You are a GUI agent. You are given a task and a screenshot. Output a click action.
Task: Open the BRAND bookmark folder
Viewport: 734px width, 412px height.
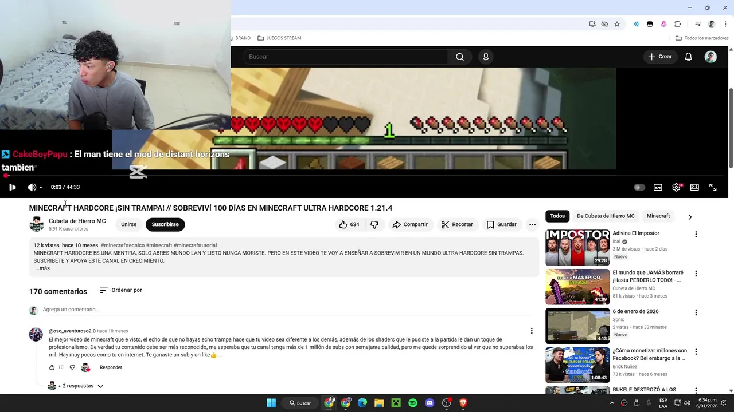coord(241,38)
